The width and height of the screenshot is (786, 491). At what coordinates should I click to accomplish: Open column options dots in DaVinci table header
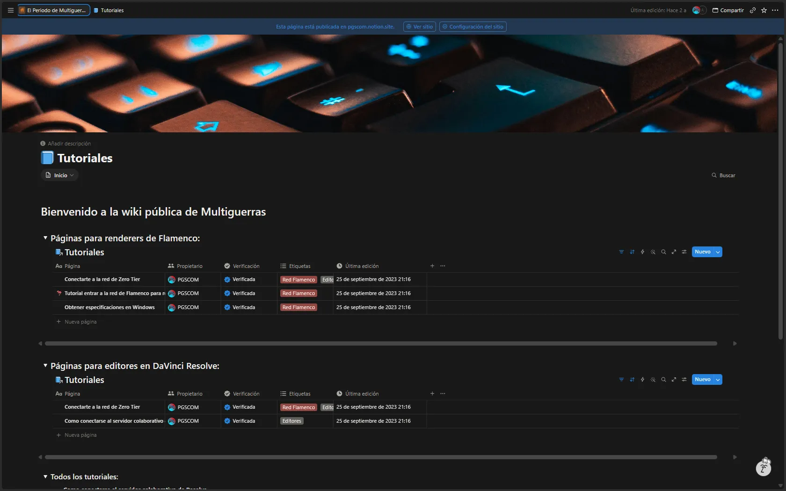443,394
